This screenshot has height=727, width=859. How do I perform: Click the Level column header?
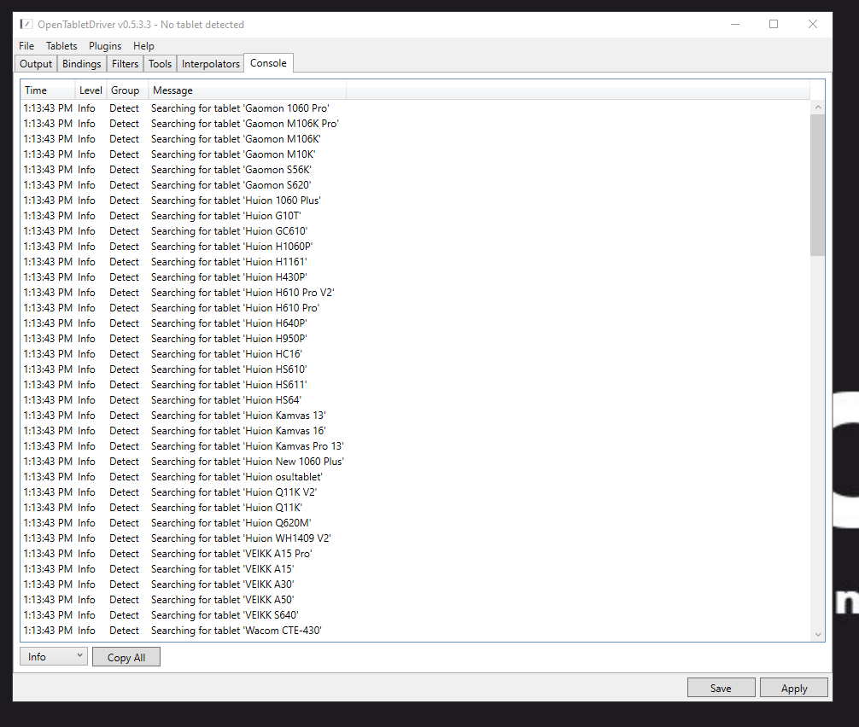tap(91, 90)
